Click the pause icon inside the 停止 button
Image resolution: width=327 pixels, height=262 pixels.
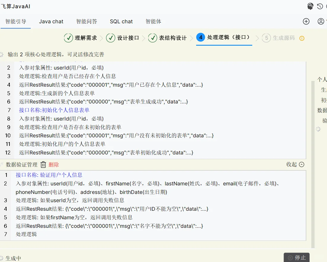pos(291,257)
